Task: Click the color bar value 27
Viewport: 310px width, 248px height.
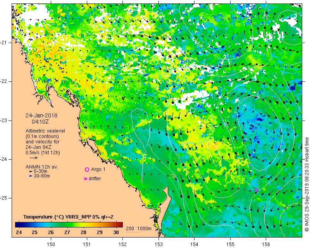Action: pos(67,232)
